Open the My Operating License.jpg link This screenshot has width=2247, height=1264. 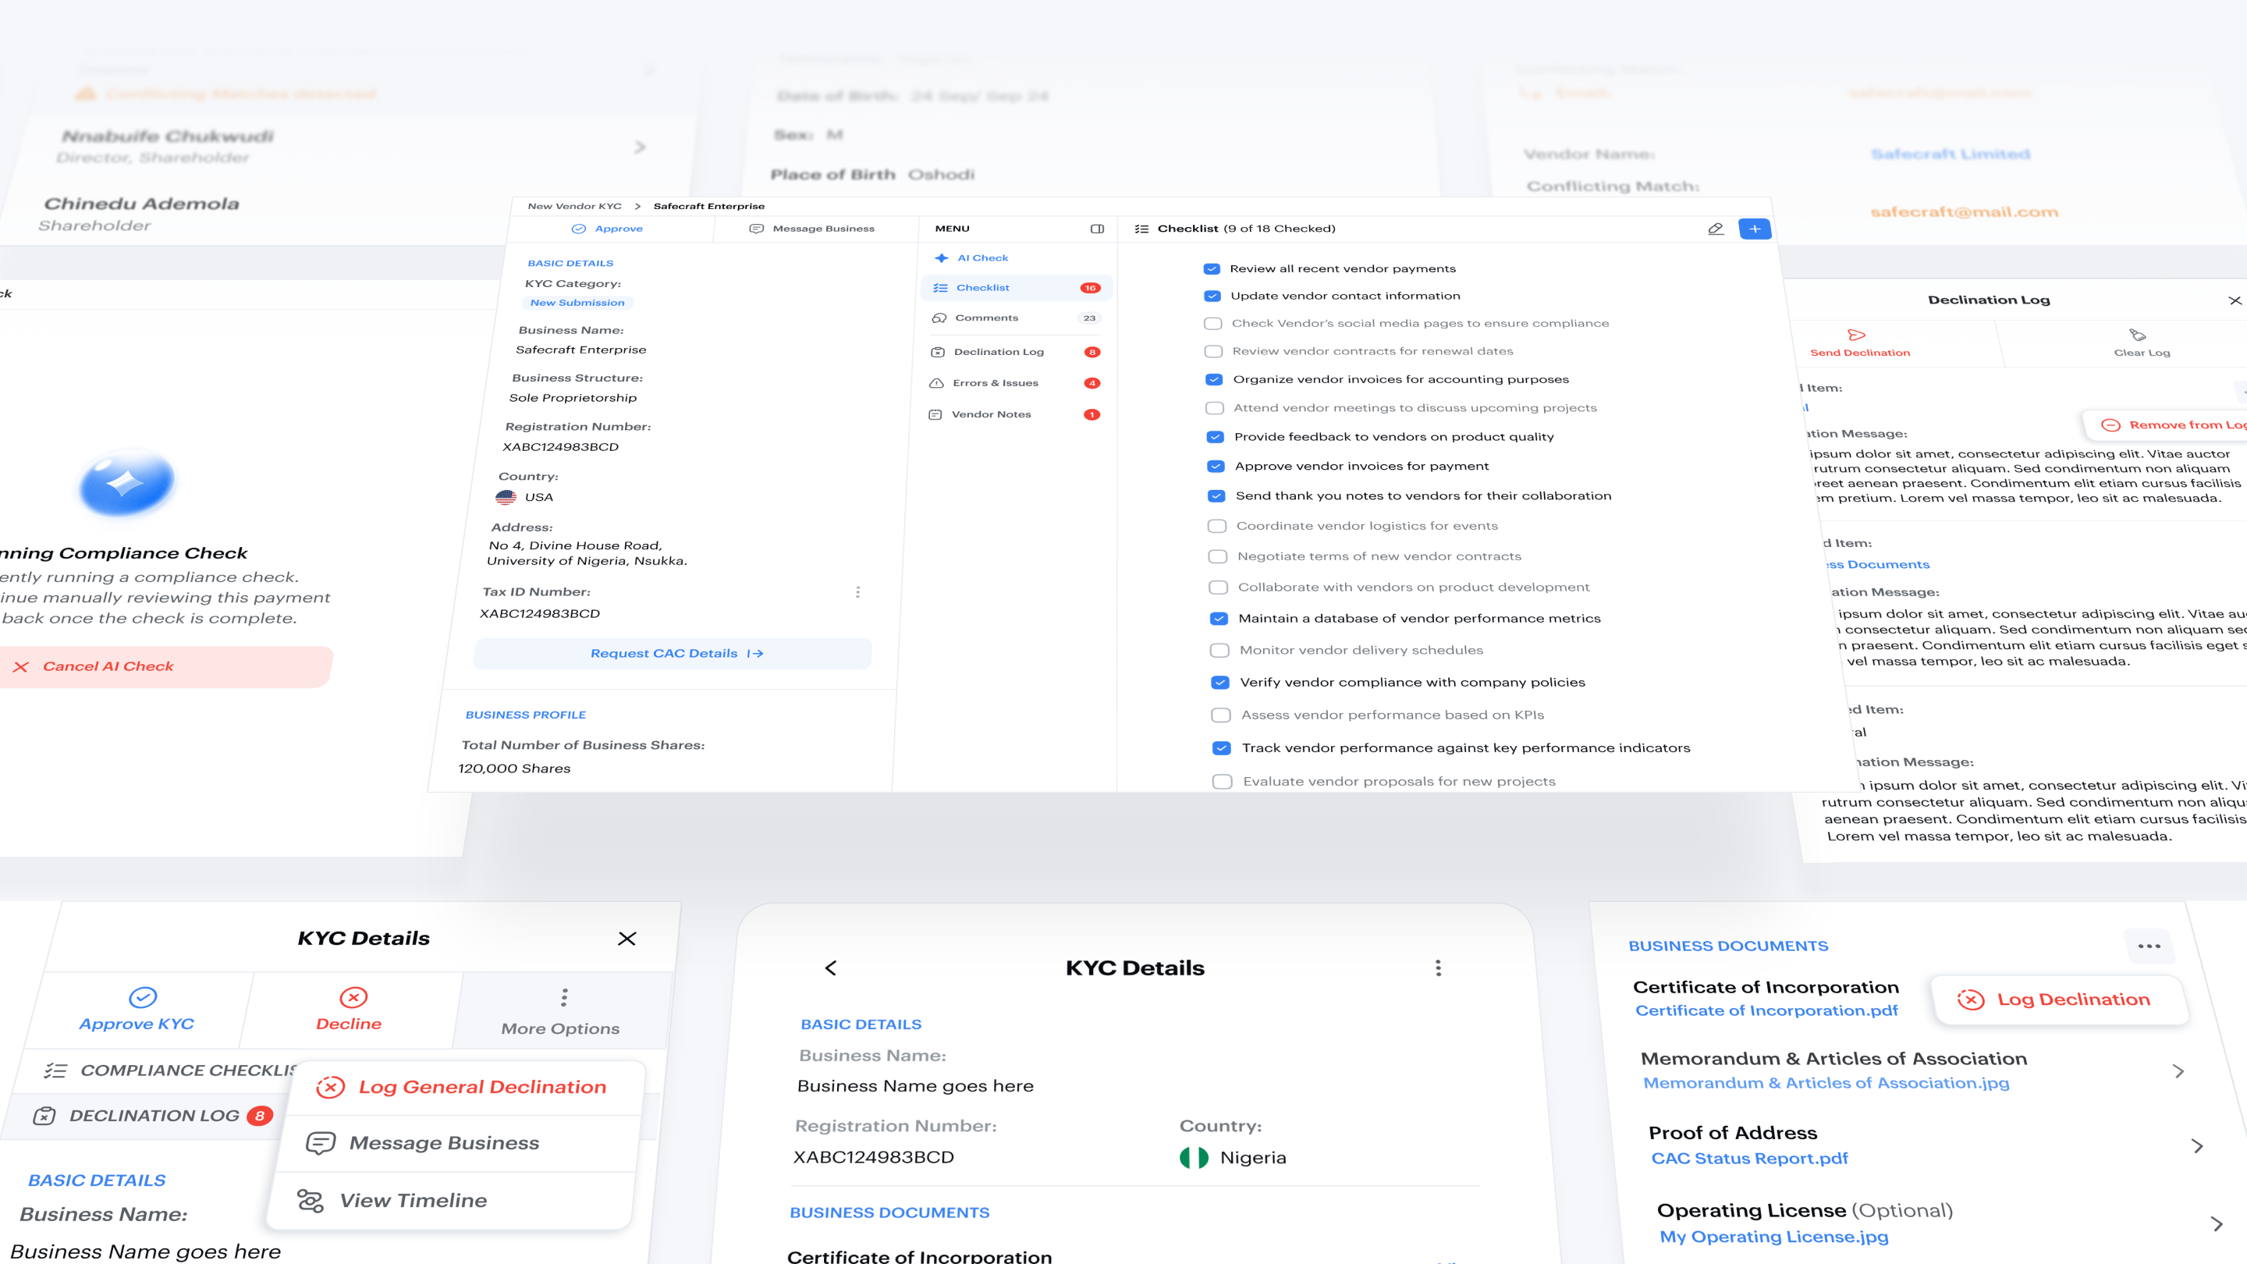[1773, 1237]
